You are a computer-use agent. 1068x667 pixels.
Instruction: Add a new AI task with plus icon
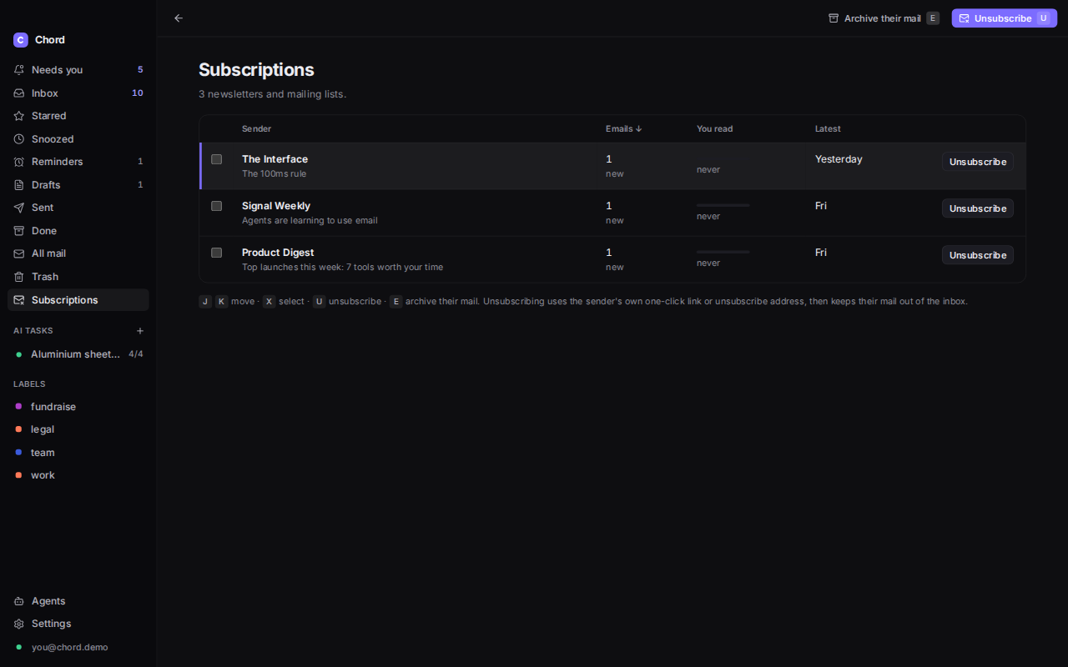point(140,331)
